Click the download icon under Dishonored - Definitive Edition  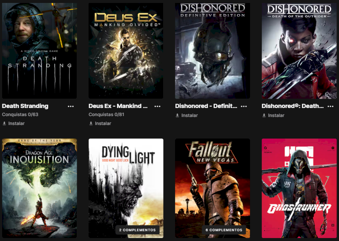tap(177, 115)
